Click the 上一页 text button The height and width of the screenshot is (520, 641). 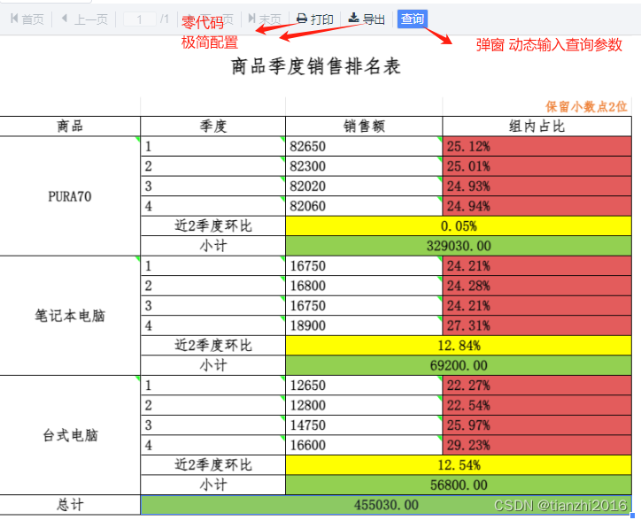(x=91, y=19)
